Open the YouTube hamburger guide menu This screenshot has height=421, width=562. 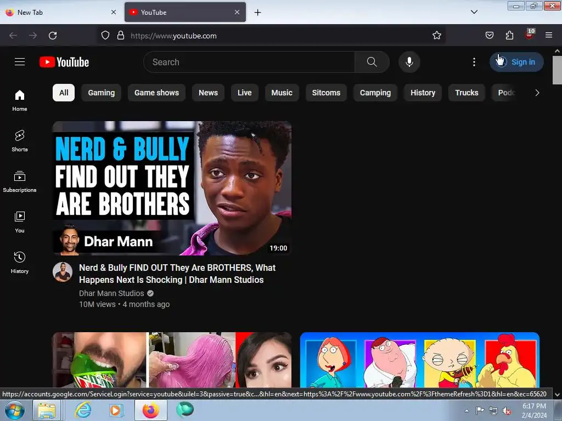click(20, 62)
